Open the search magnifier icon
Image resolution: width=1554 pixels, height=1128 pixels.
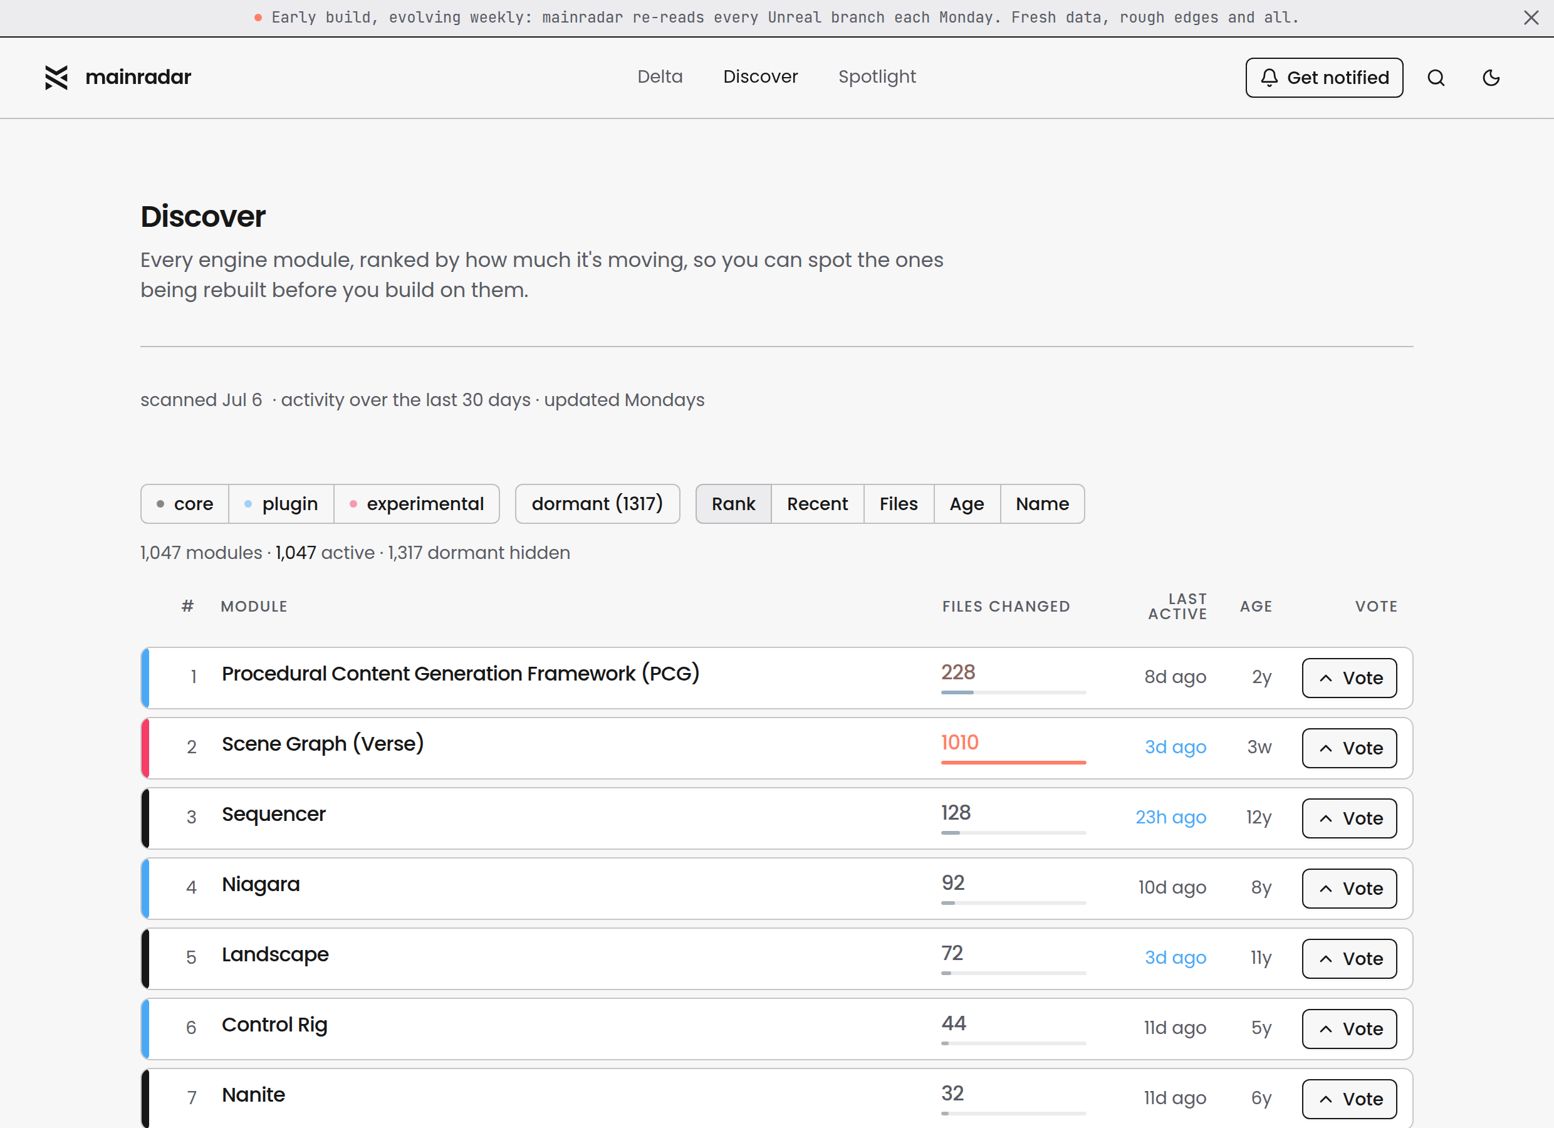tap(1436, 78)
